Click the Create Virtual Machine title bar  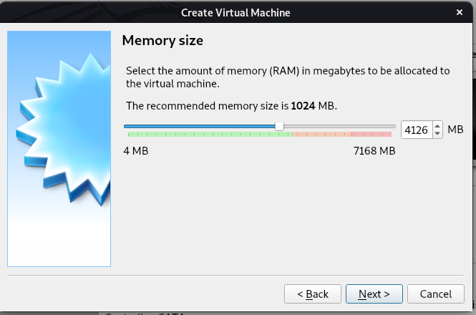point(235,13)
